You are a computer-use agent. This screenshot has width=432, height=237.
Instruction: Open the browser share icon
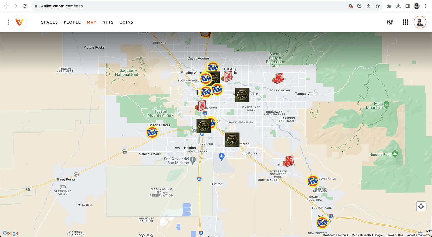(x=368, y=6)
